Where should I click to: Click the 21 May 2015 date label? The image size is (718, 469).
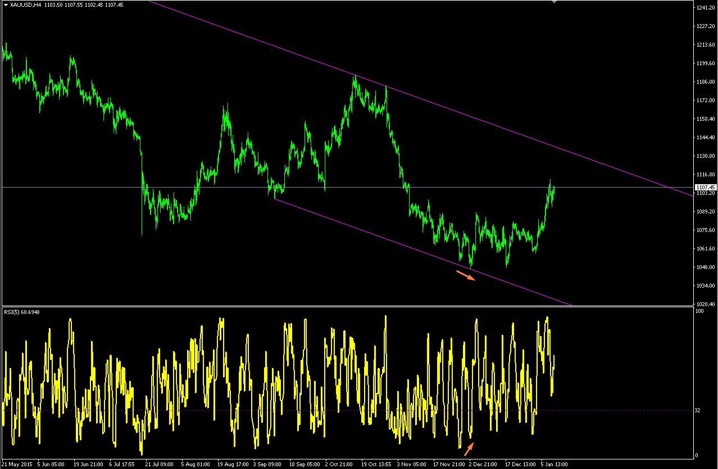tap(18, 465)
